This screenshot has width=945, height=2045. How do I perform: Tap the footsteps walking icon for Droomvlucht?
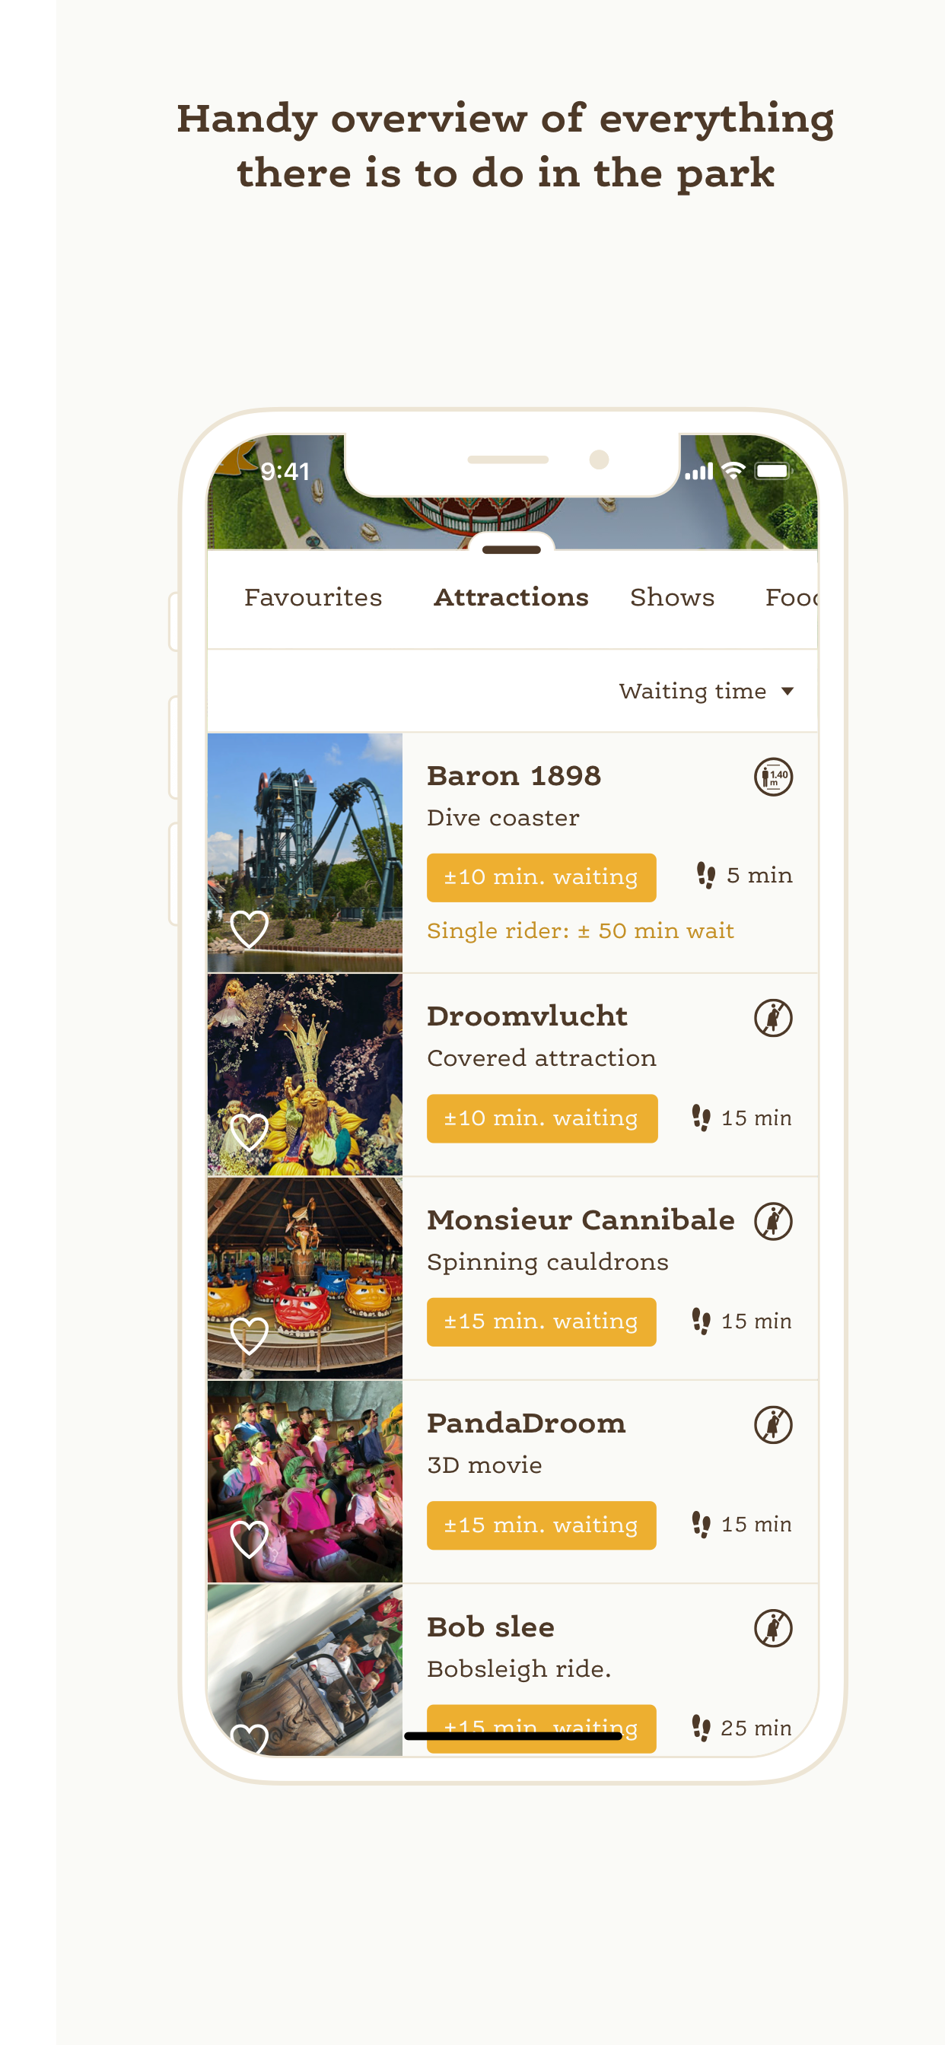(701, 1118)
